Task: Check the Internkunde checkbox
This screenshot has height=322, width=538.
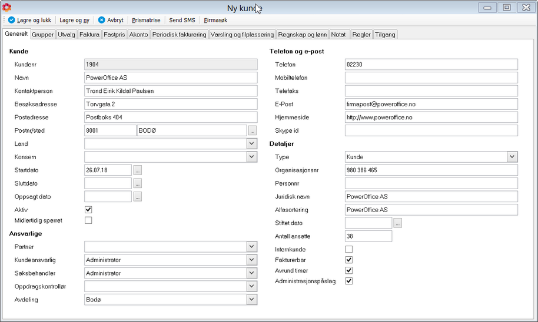Action: pyautogui.click(x=349, y=249)
